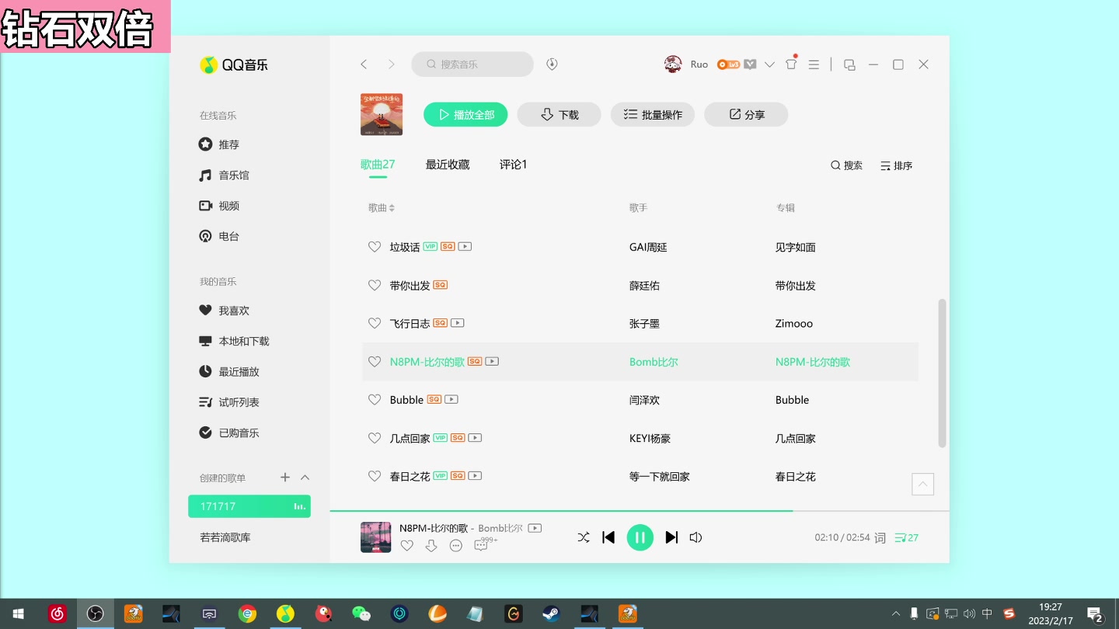Favorite the song 垃圾话 with the heart
Viewport: 1119px width, 629px height.
point(375,246)
